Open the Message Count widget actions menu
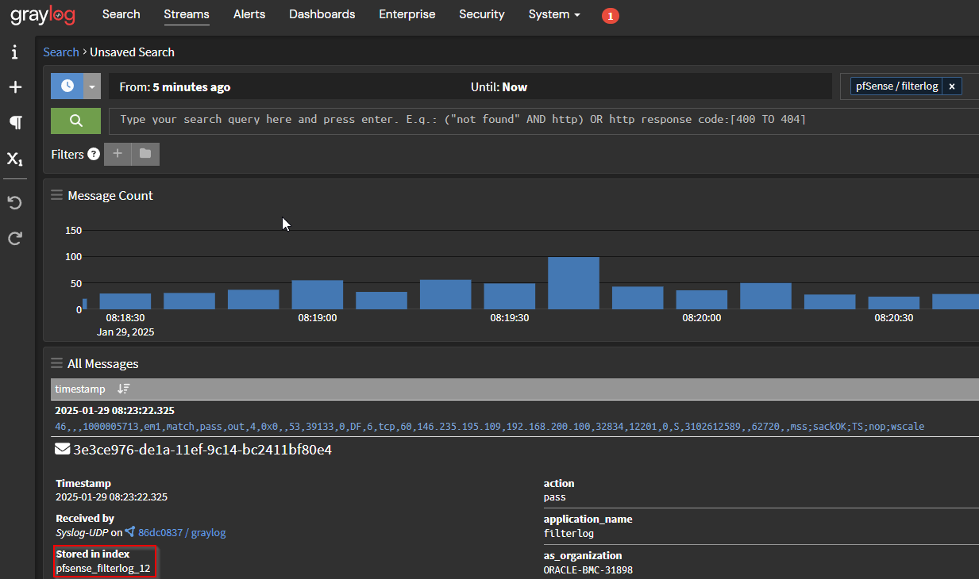The height and width of the screenshot is (579, 979). click(x=56, y=194)
